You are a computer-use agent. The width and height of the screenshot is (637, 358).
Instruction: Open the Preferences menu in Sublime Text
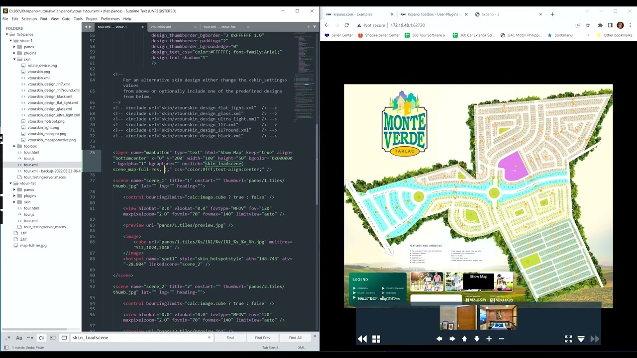110,19
